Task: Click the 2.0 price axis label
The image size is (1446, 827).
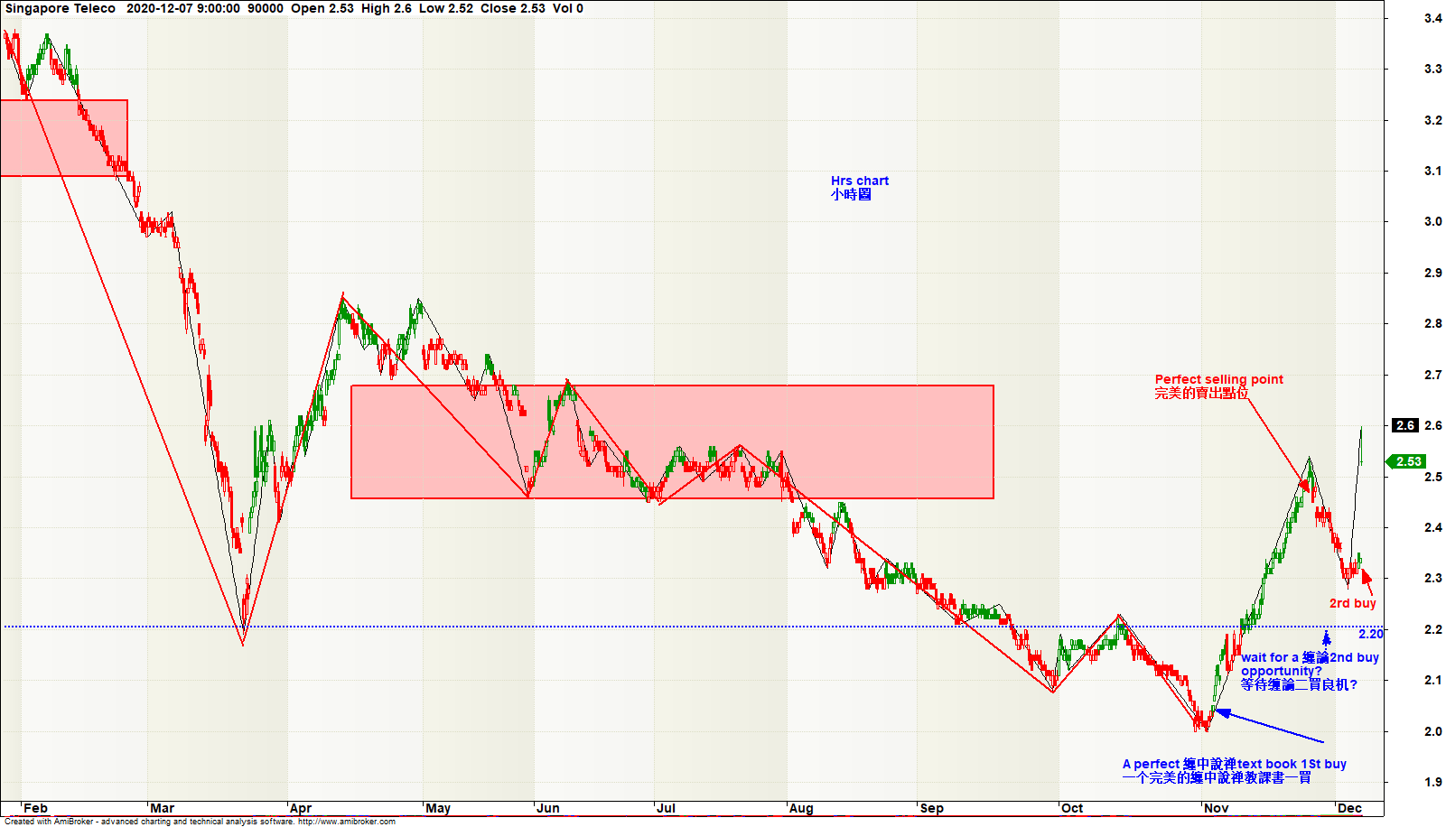Action: coord(1433,731)
